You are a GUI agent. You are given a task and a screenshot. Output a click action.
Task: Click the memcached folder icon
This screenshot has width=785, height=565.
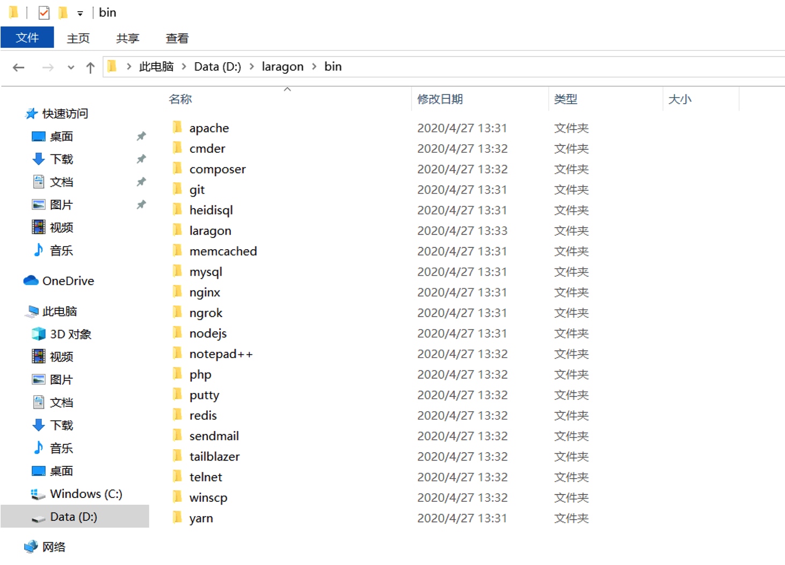pos(178,250)
